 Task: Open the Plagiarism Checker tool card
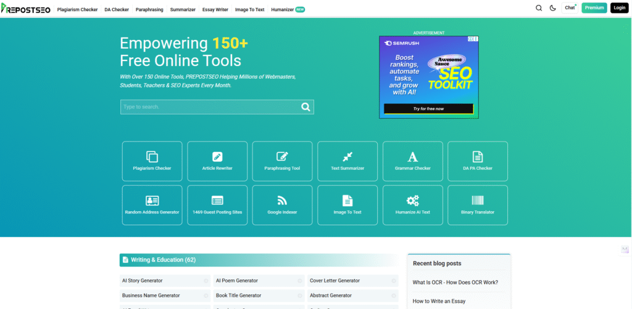(x=152, y=161)
